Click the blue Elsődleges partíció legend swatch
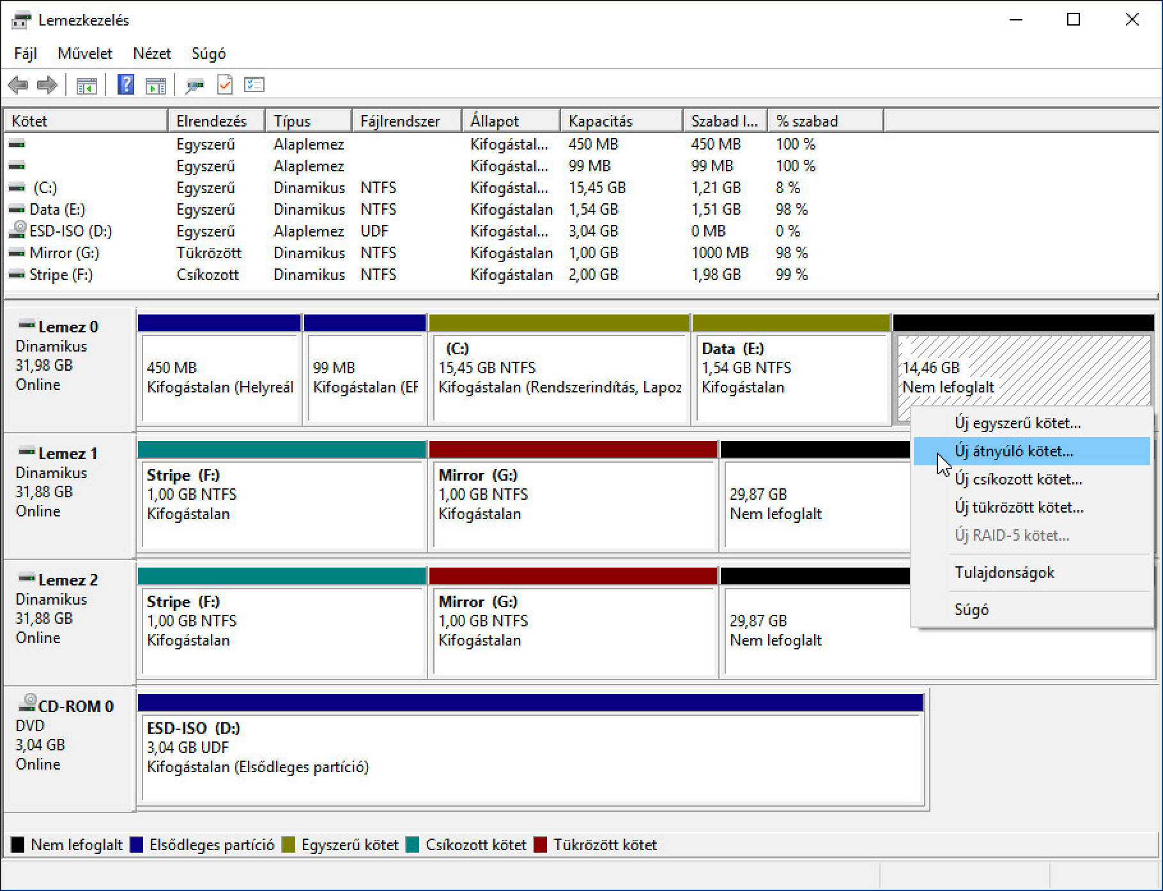 point(136,845)
